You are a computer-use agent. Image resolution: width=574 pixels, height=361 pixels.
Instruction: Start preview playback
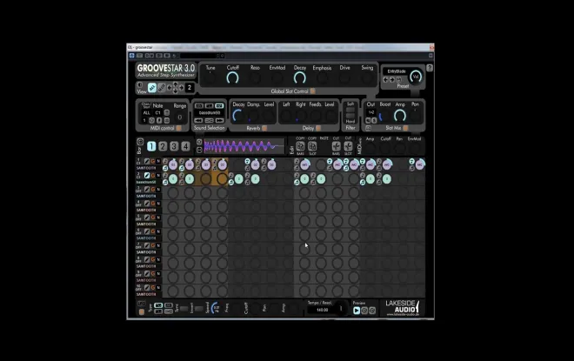(x=357, y=311)
